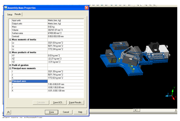Click the viewport horizontal scrollbar thumb
Viewport: 180px width, 121px height.
139,110
